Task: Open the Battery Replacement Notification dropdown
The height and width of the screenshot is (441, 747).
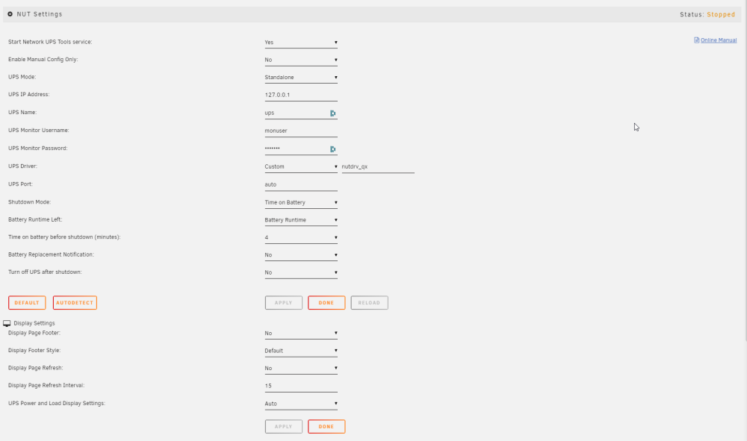Action: point(301,255)
